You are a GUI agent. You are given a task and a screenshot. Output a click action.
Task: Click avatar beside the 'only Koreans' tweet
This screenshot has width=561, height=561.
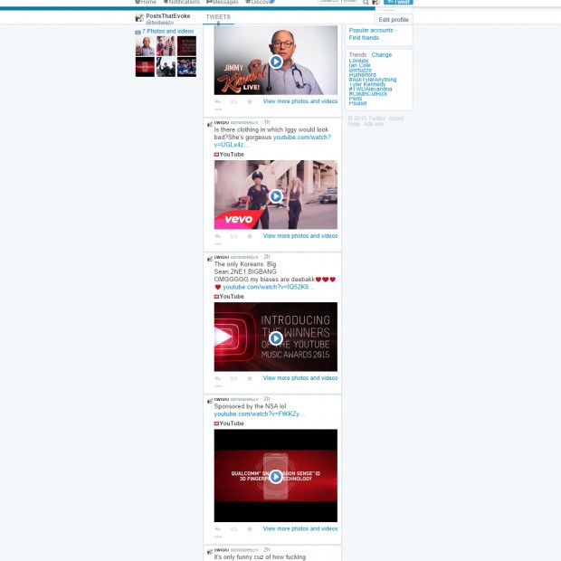pos(210,259)
